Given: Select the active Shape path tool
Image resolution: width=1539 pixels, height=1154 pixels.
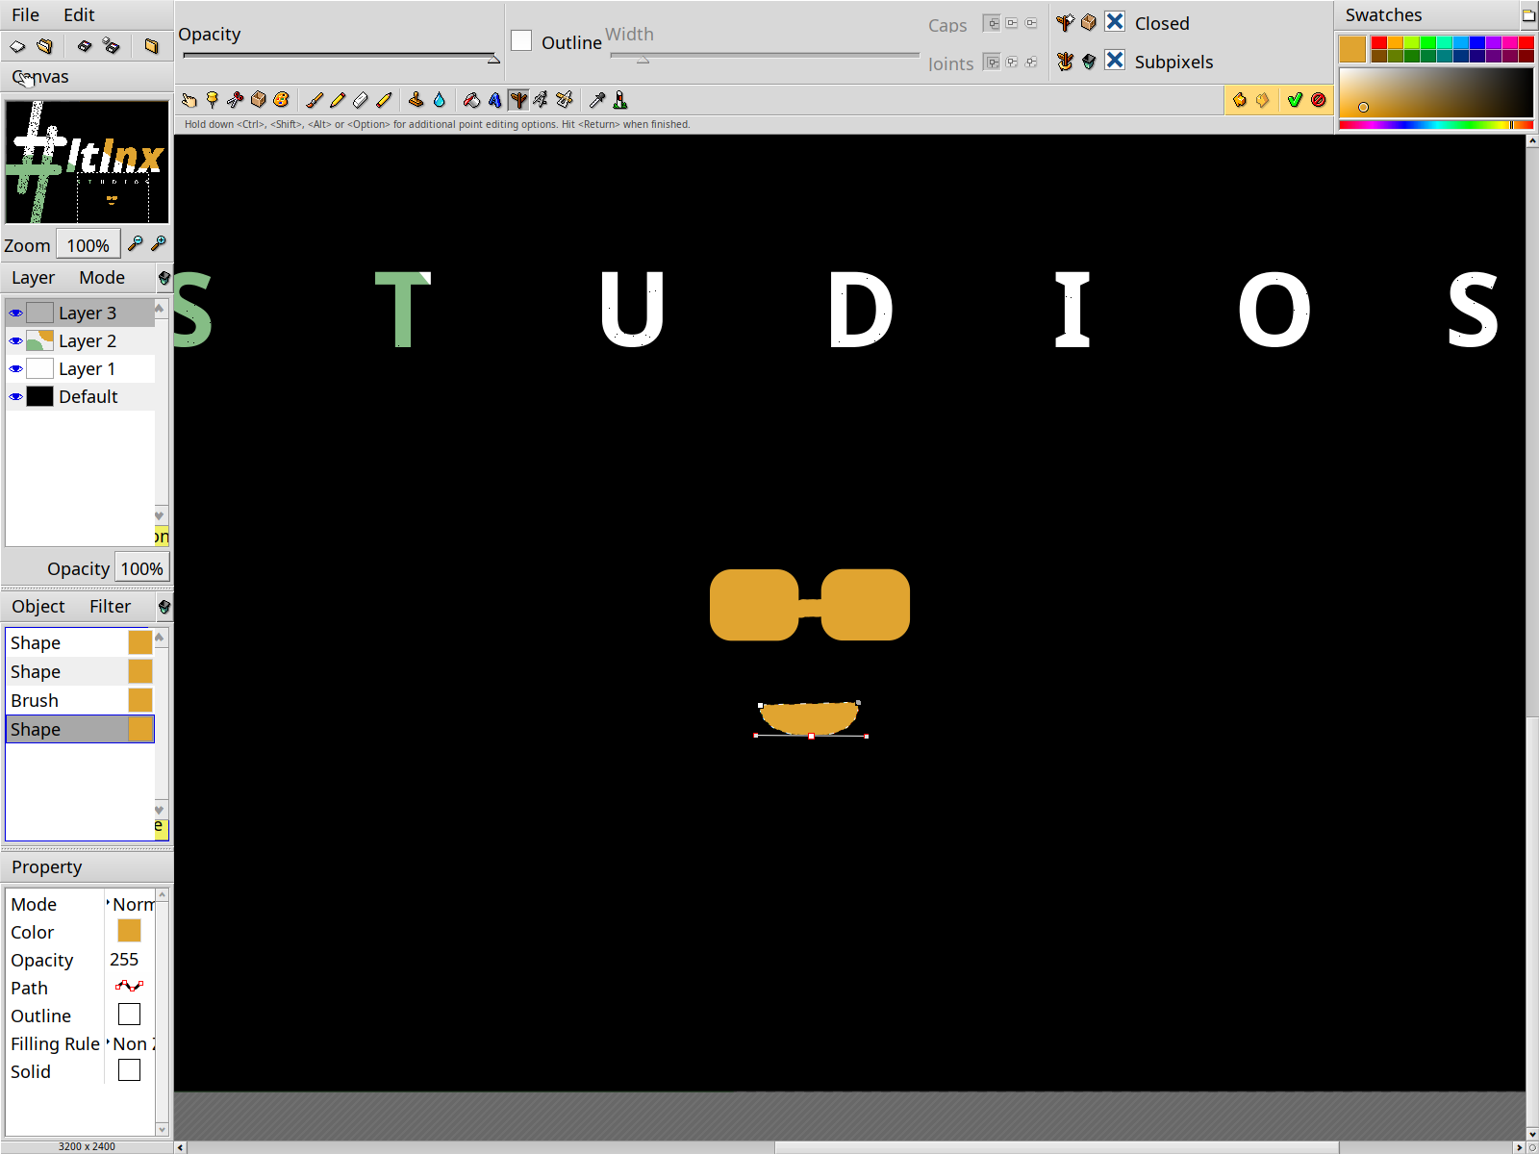Looking at the screenshot, I should point(518,100).
